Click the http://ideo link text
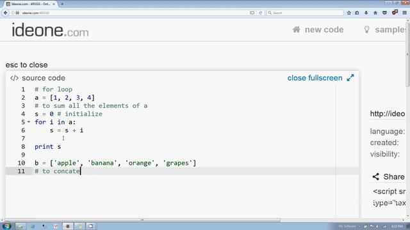This screenshot has width=410, height=230. tap(387, 114)
